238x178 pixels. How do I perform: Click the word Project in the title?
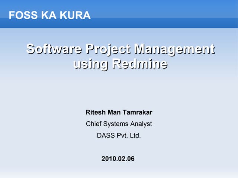click(109, 49)
